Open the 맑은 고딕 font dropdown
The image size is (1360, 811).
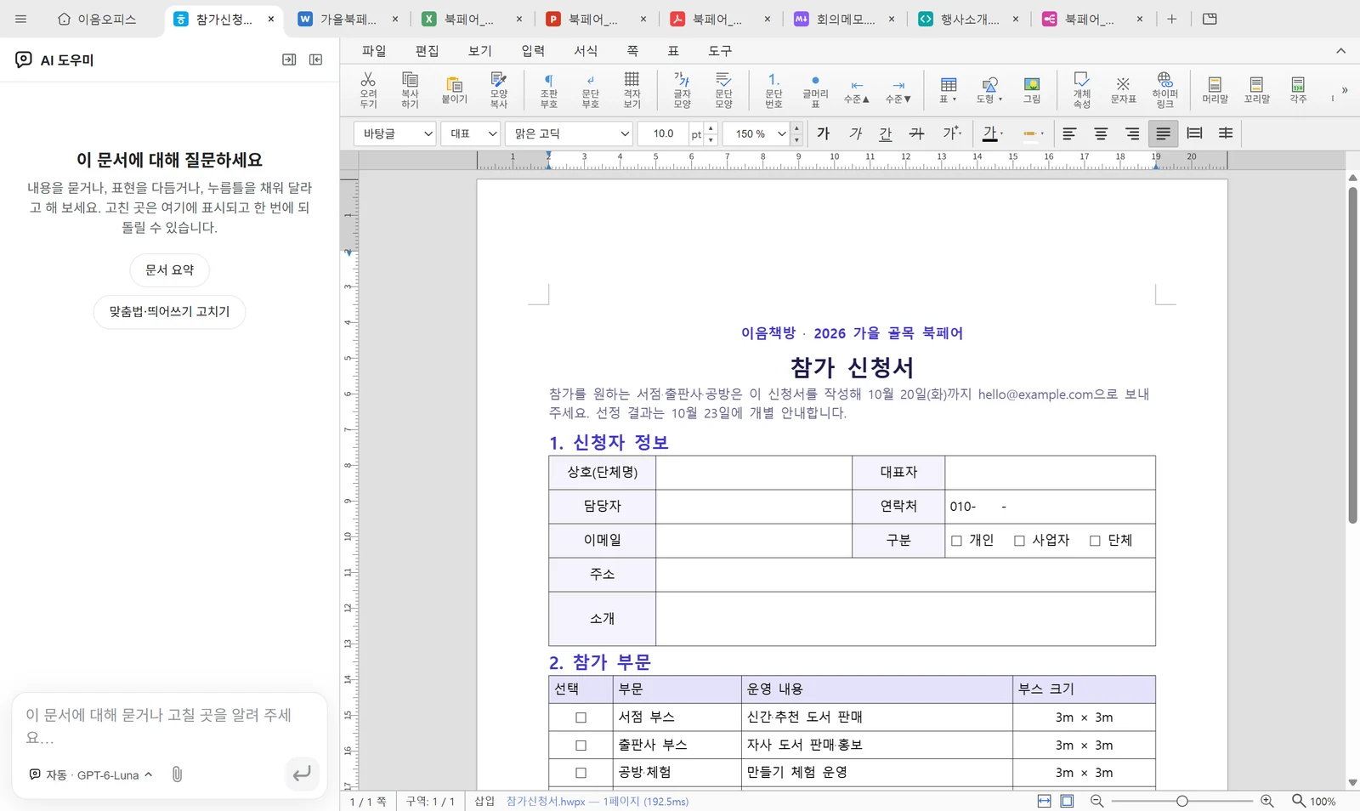[x=569, y=133]
